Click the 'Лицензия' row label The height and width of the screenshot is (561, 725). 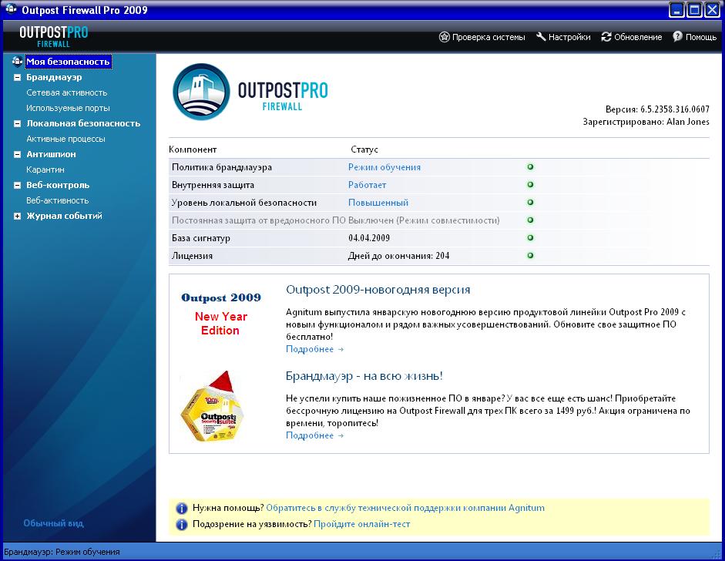pyautogui.click(x=192, y=256)
